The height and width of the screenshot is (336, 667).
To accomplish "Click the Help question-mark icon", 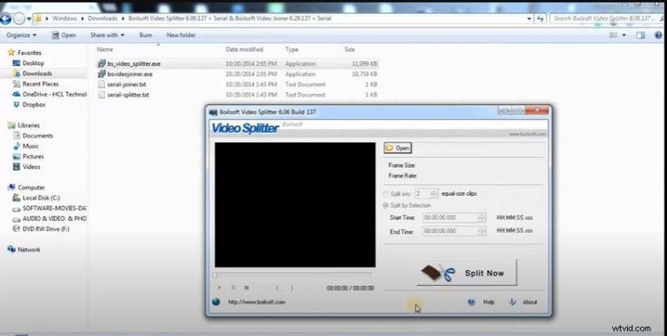I will click(471, 302).
